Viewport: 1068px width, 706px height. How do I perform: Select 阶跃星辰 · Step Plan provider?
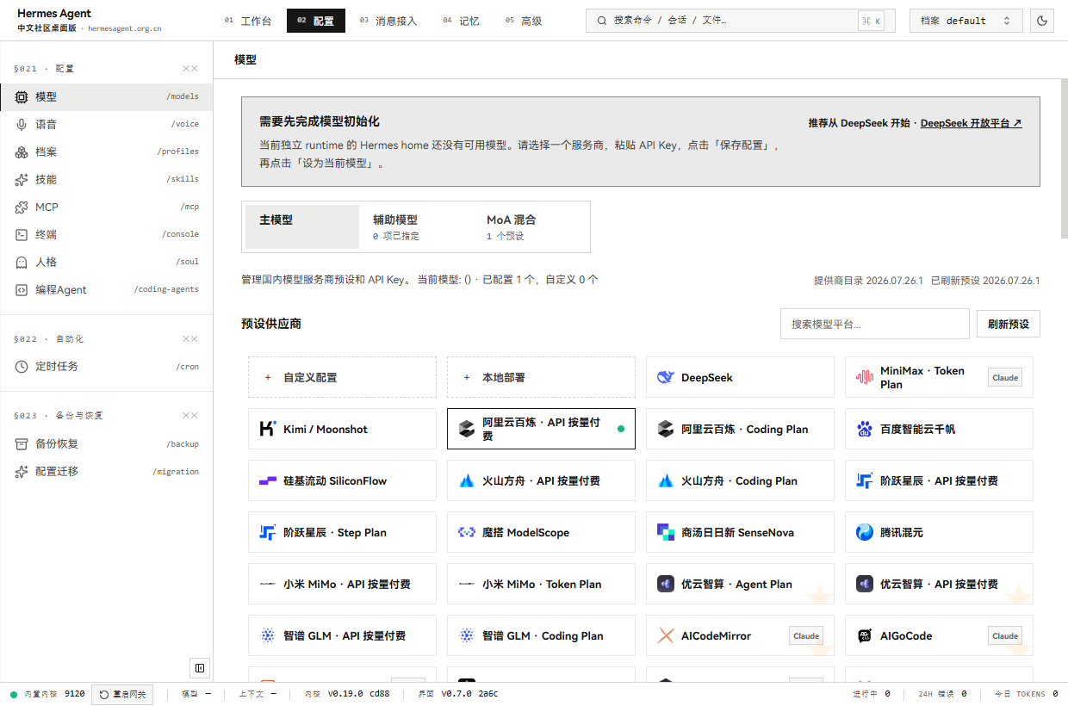[342, 532]
